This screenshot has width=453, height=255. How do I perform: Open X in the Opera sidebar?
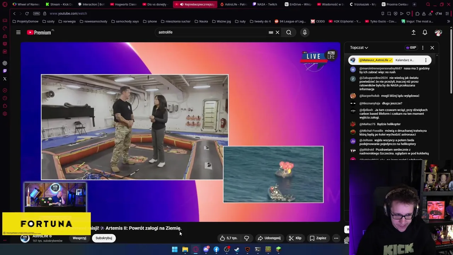tap(5, 79)
